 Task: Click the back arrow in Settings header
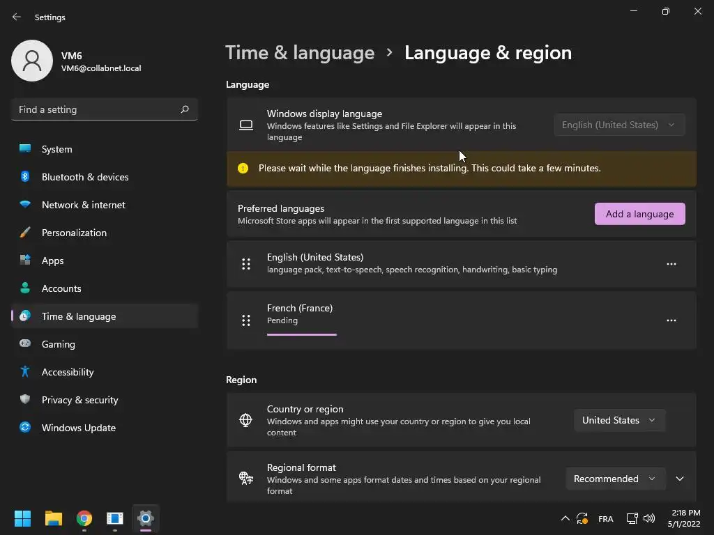(17, 17)
